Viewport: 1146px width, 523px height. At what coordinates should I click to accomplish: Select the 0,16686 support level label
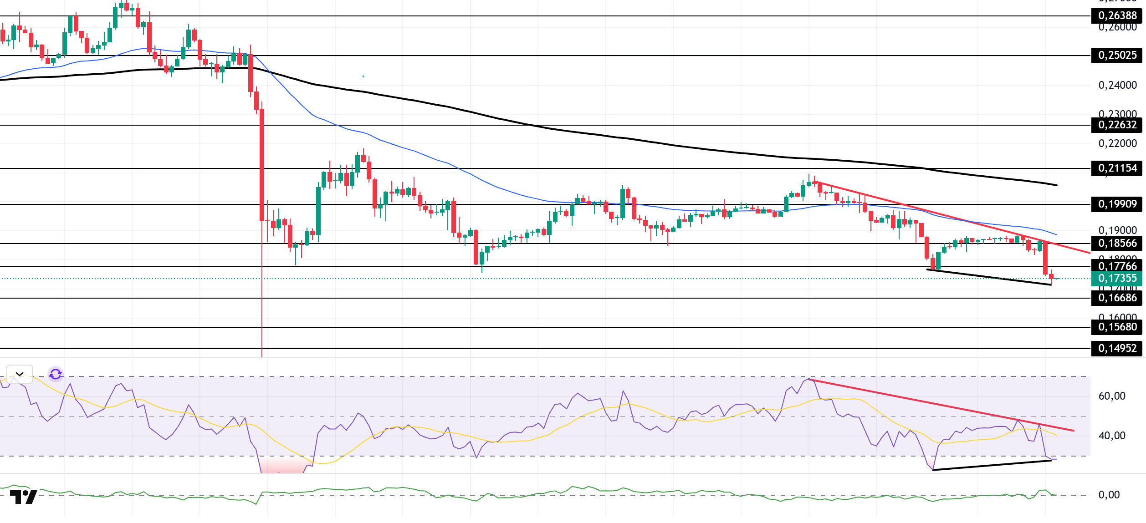click(1116, 298)
